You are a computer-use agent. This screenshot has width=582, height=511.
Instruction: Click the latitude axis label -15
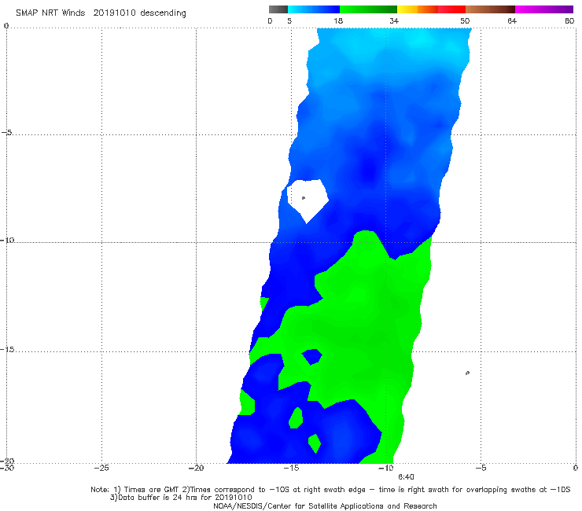7,349
